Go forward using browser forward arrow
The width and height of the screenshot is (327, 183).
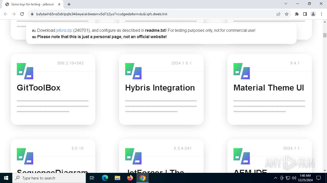pyautogui.click(x=14, y=14)
